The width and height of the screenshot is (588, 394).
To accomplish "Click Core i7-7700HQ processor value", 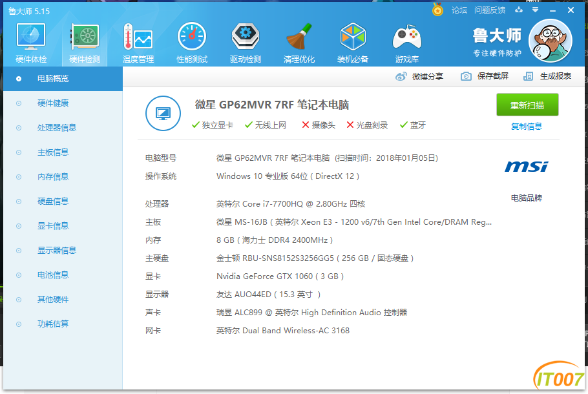I will coord(291,204).
